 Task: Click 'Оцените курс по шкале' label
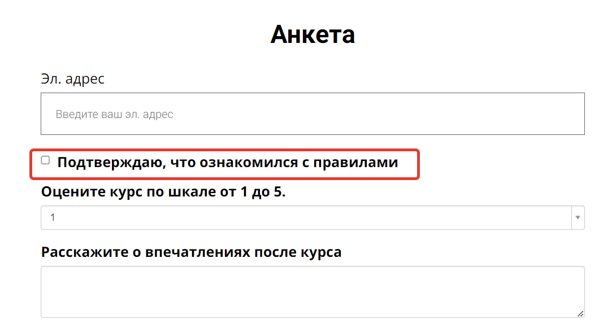pyautogui.click(x=163, y=191)
